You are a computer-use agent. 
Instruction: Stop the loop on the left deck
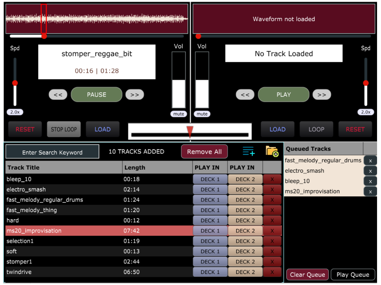pyautogui.click(x=64, y=129)
